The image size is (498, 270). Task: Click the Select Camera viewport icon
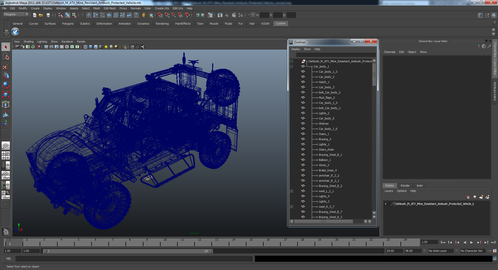coord(17,47)
